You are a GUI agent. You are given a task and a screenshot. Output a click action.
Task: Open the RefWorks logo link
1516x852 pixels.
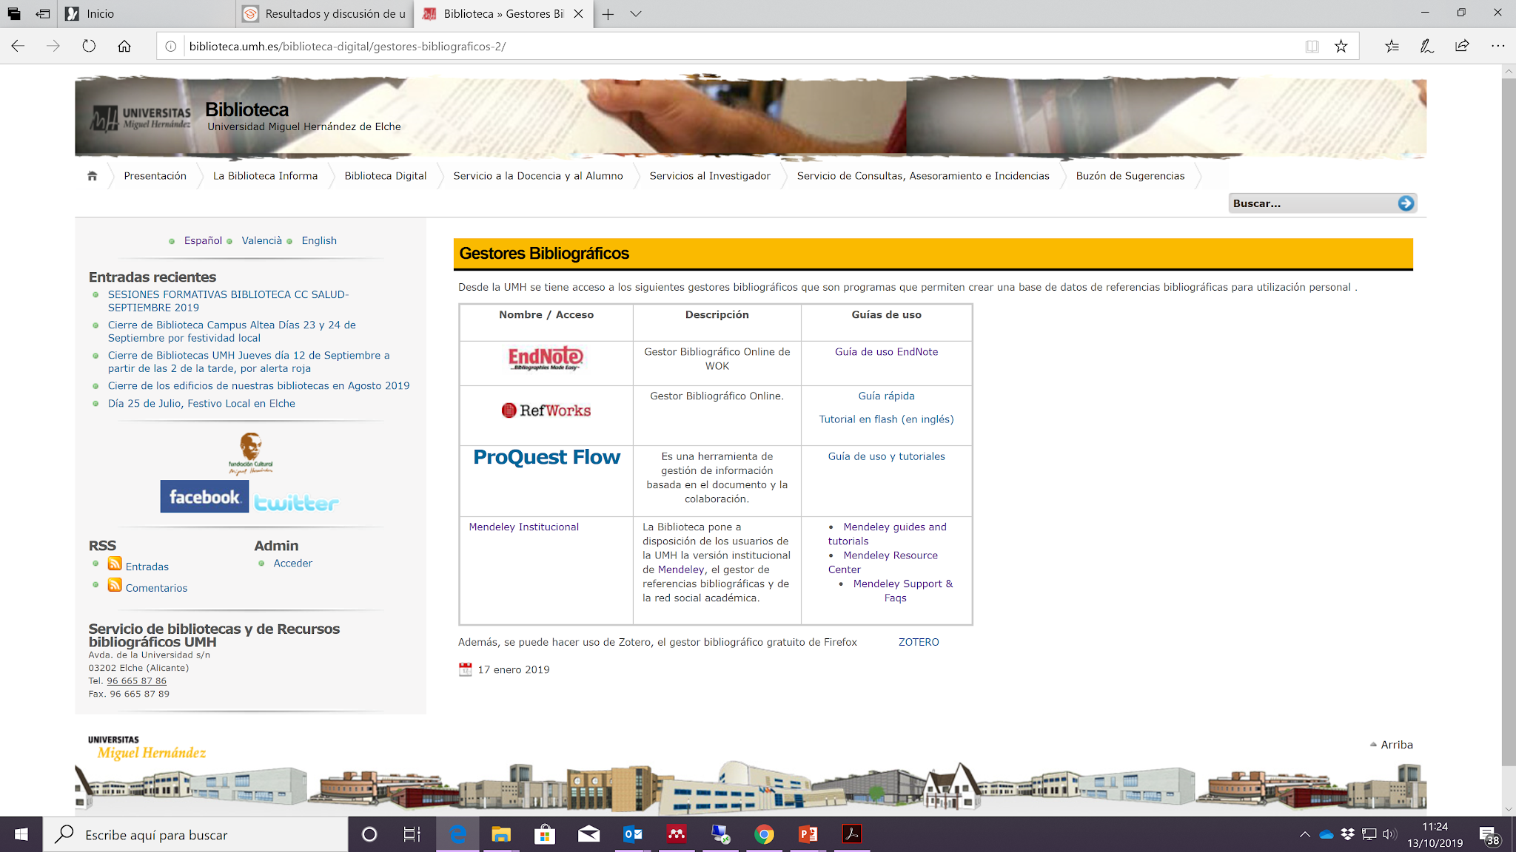(x=546, y=410)
